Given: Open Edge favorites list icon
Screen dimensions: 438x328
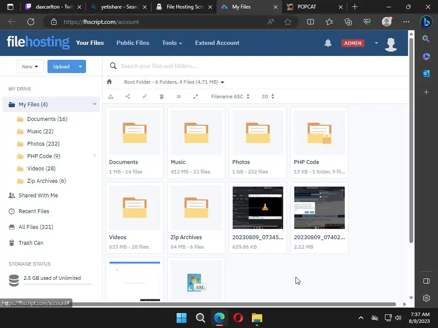Looking at the screenshot, I should (329, 22).
